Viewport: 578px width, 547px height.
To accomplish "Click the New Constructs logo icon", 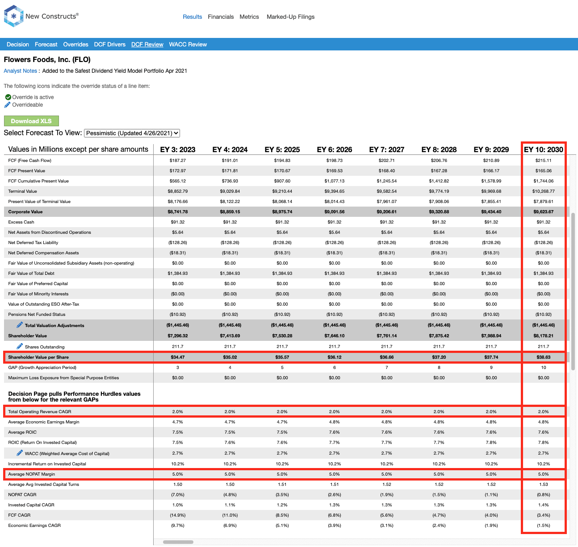I will 13,16.
